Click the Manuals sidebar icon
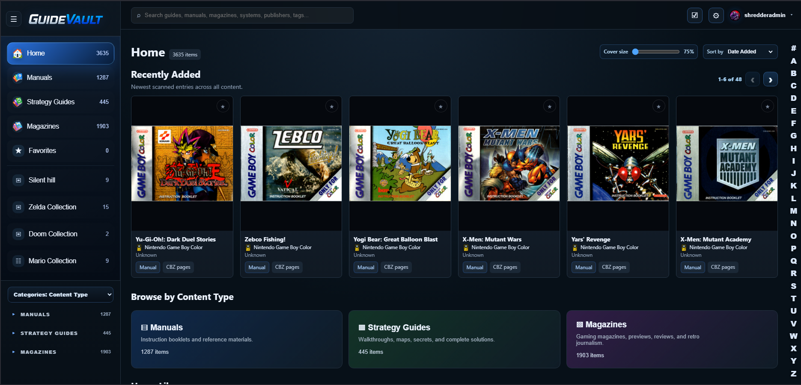This screenshot has width=801, height=385. (x=18, y=78)
